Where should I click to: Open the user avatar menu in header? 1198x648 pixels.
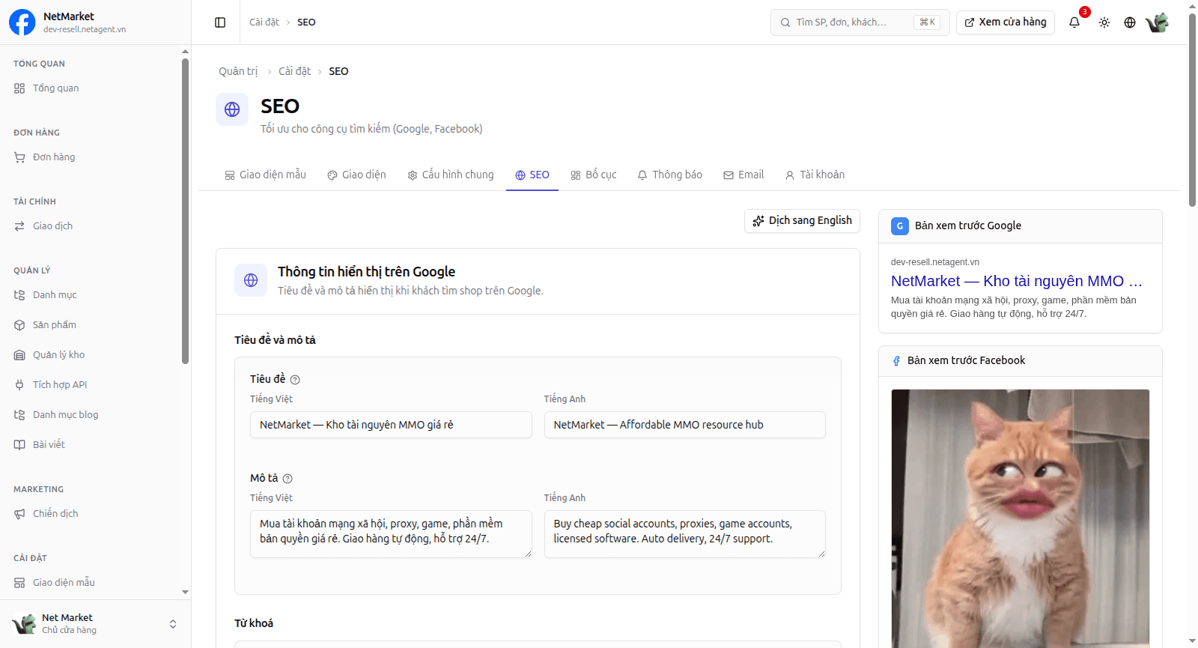tap(1157, 22)
